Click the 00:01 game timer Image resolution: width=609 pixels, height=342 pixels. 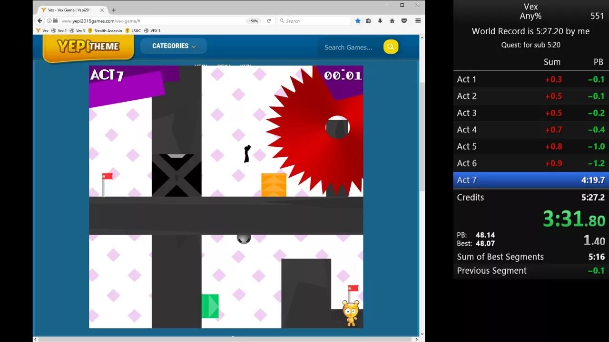[343, 75]
